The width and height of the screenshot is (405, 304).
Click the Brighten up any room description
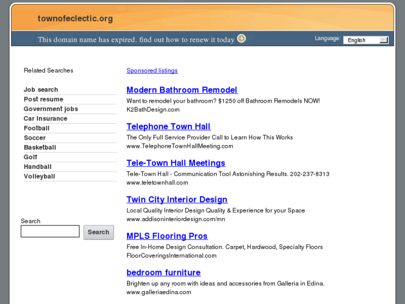(x=226, y=283)
